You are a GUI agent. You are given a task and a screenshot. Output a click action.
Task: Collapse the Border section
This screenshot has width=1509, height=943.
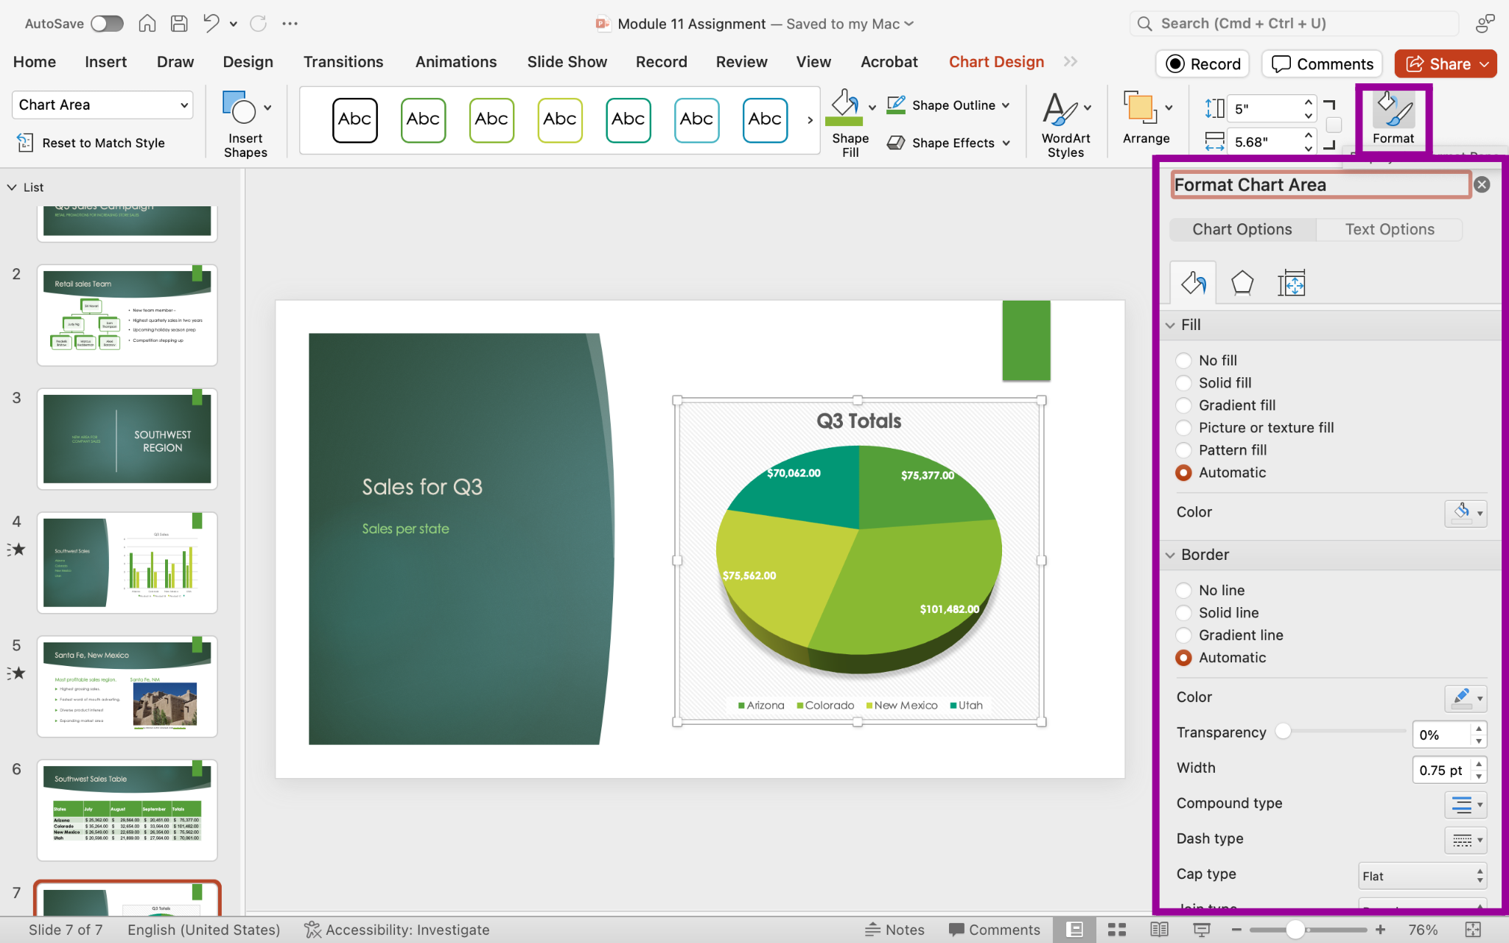pyautogui.click(x=1170, y=555)
